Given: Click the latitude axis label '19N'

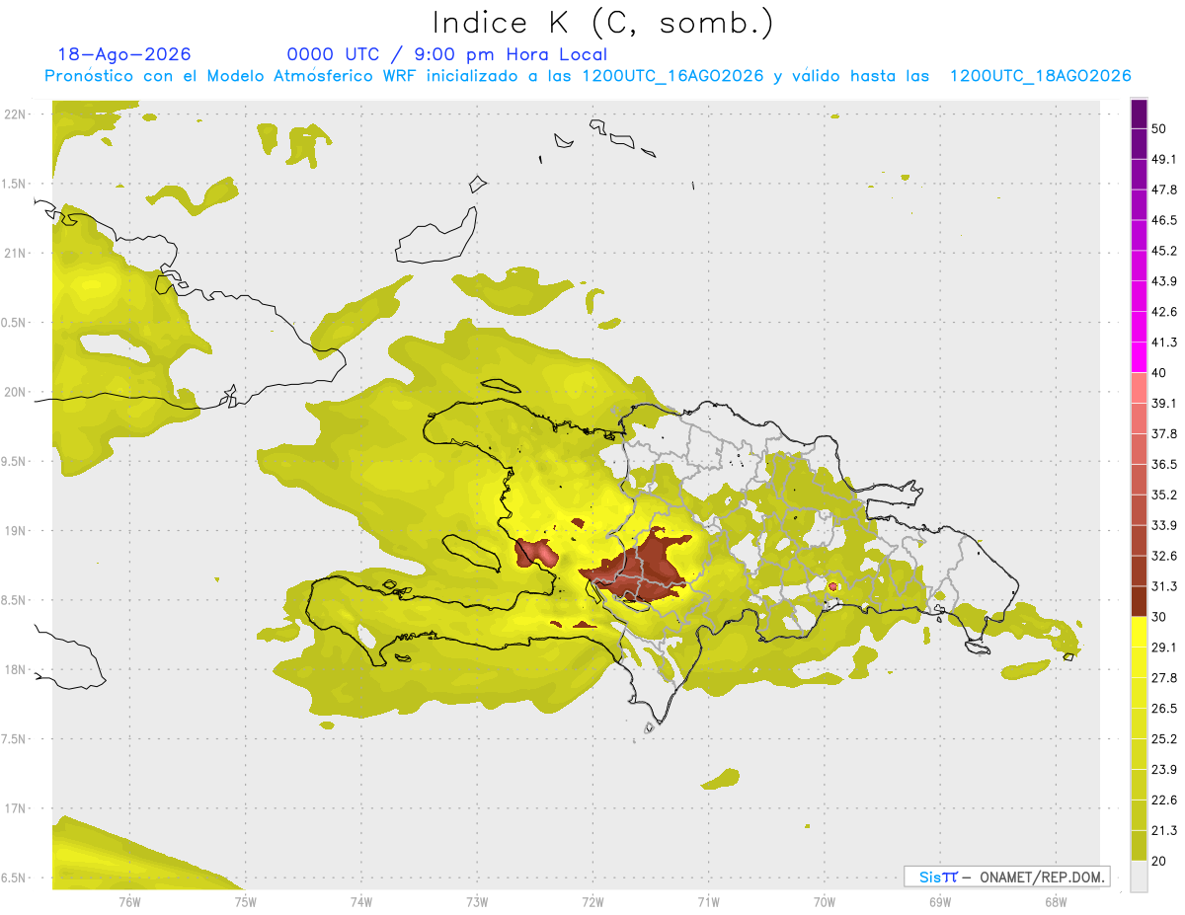Looking at the screenshot, I should pos(15,530).
